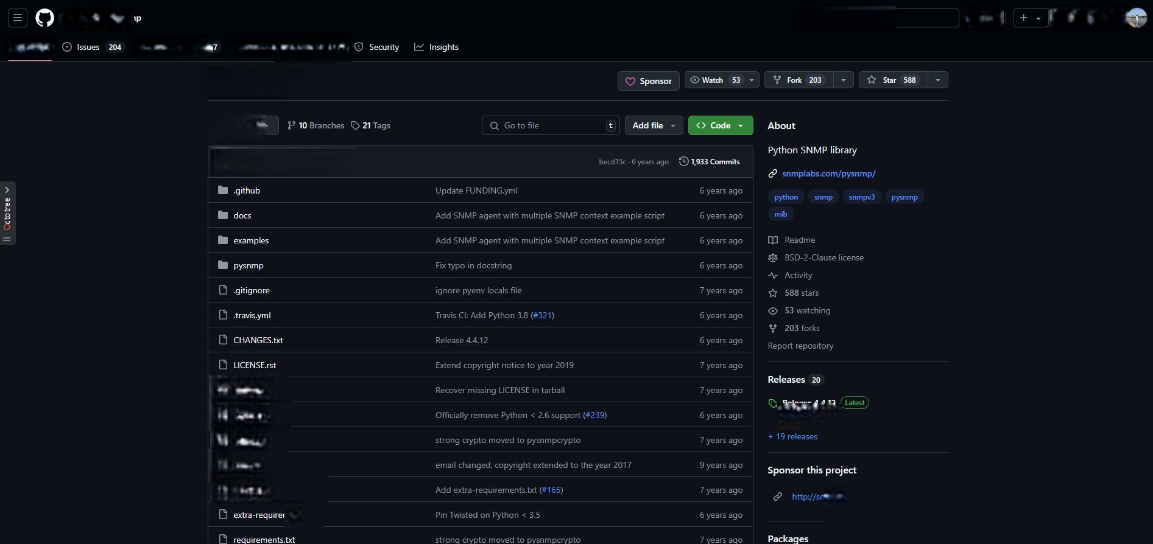Open the user profile avatar menu
Viewport: 1153px width, 544px height.
coord(1137,18)
